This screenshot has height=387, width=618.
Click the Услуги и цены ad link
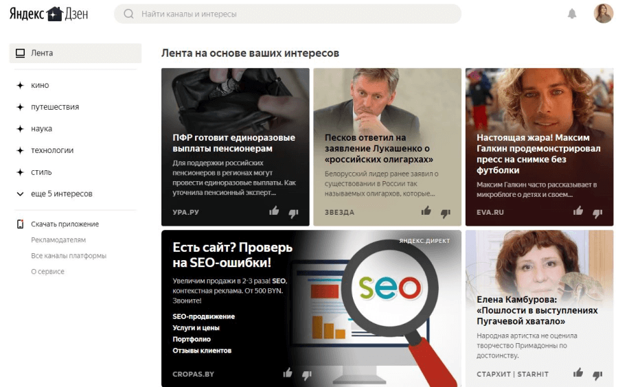point(196,327)
